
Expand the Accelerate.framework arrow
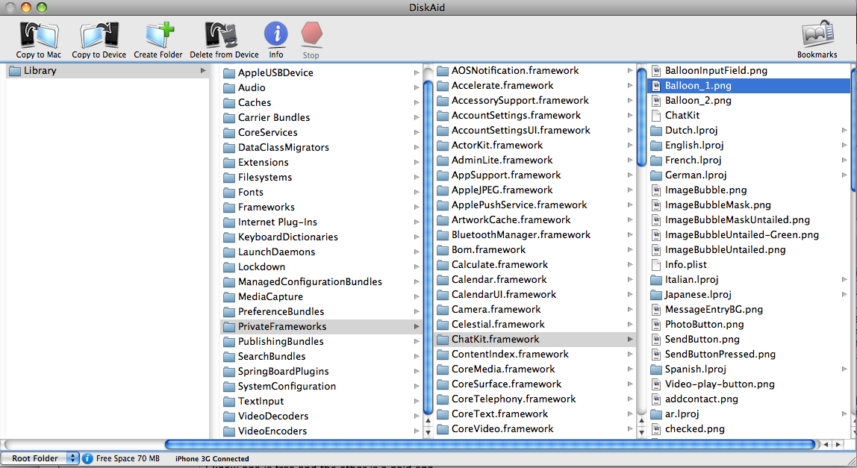point(629,85)
